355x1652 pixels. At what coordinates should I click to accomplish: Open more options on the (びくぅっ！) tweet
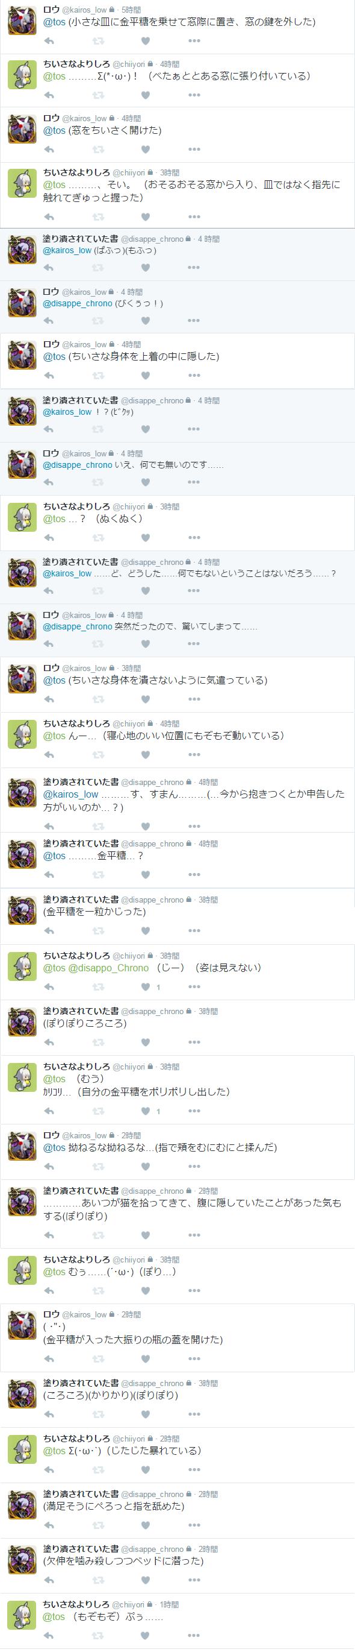coord(194,321)
